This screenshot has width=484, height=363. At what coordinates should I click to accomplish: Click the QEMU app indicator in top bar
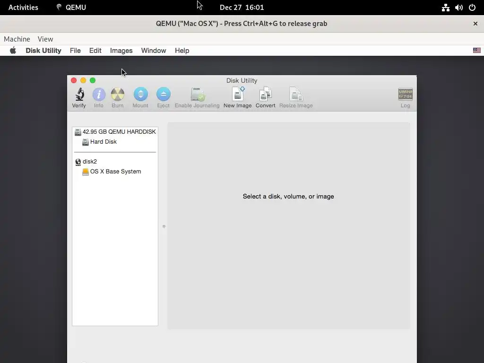click(71, 8)
